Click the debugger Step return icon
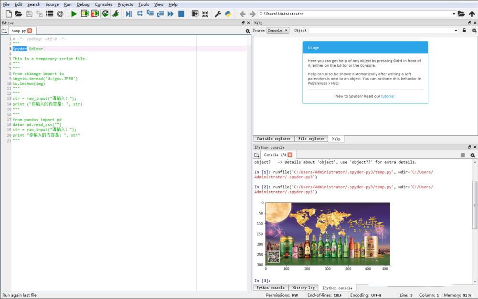478x299 pixels. tap(160, 14)
